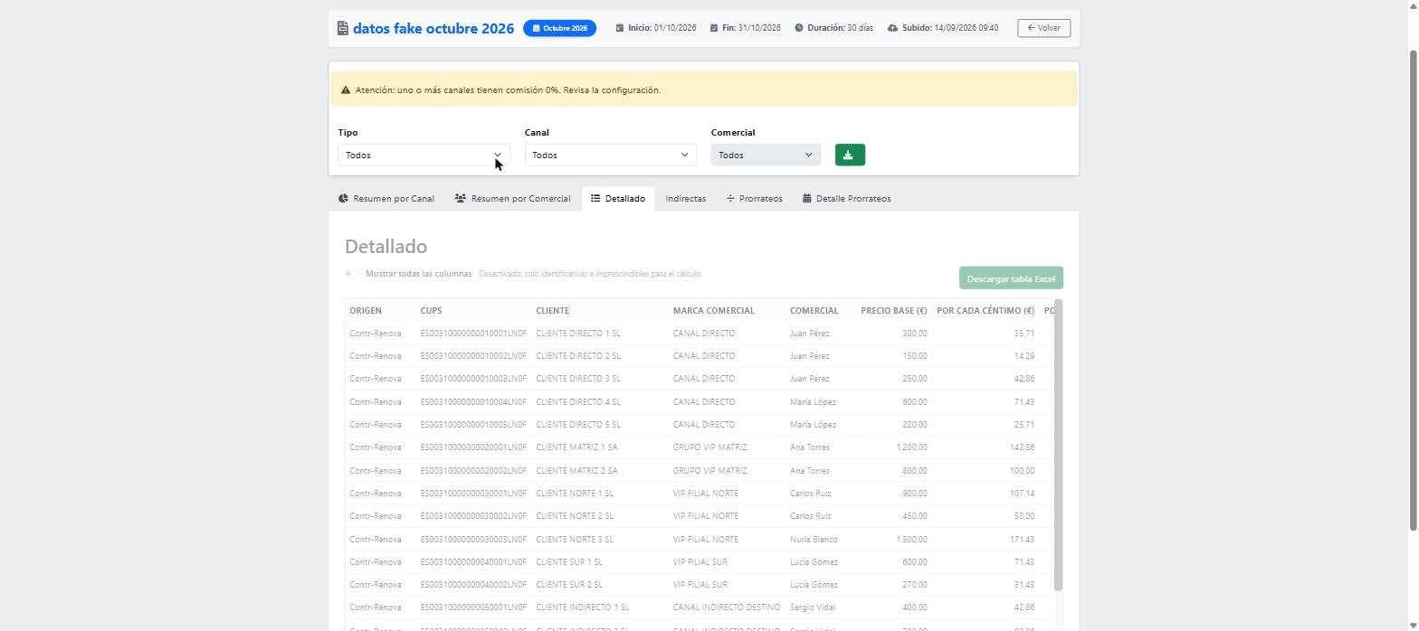Click the Volver button
Viewport: 1419px width, 631px height.
1044,28
